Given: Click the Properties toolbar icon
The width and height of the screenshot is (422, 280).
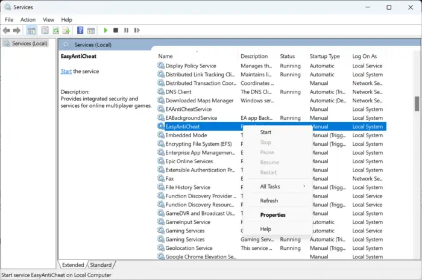Looking at the screenshot, I should click(45, 30).
